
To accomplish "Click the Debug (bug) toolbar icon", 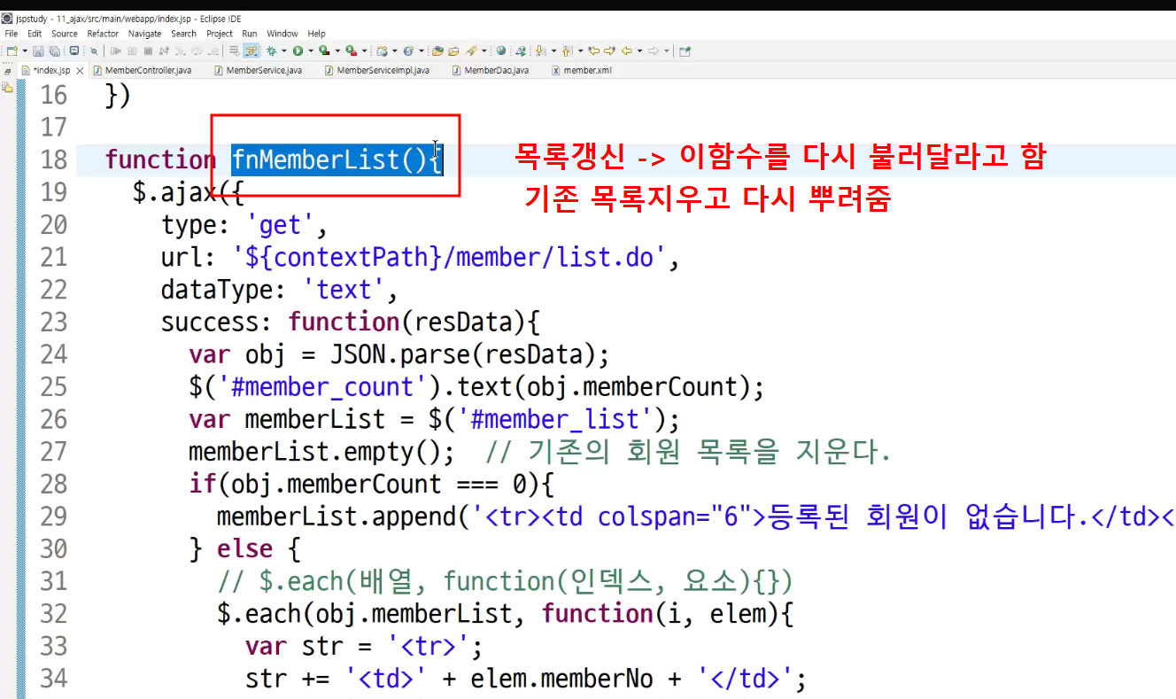I will (x=272, y=51).
